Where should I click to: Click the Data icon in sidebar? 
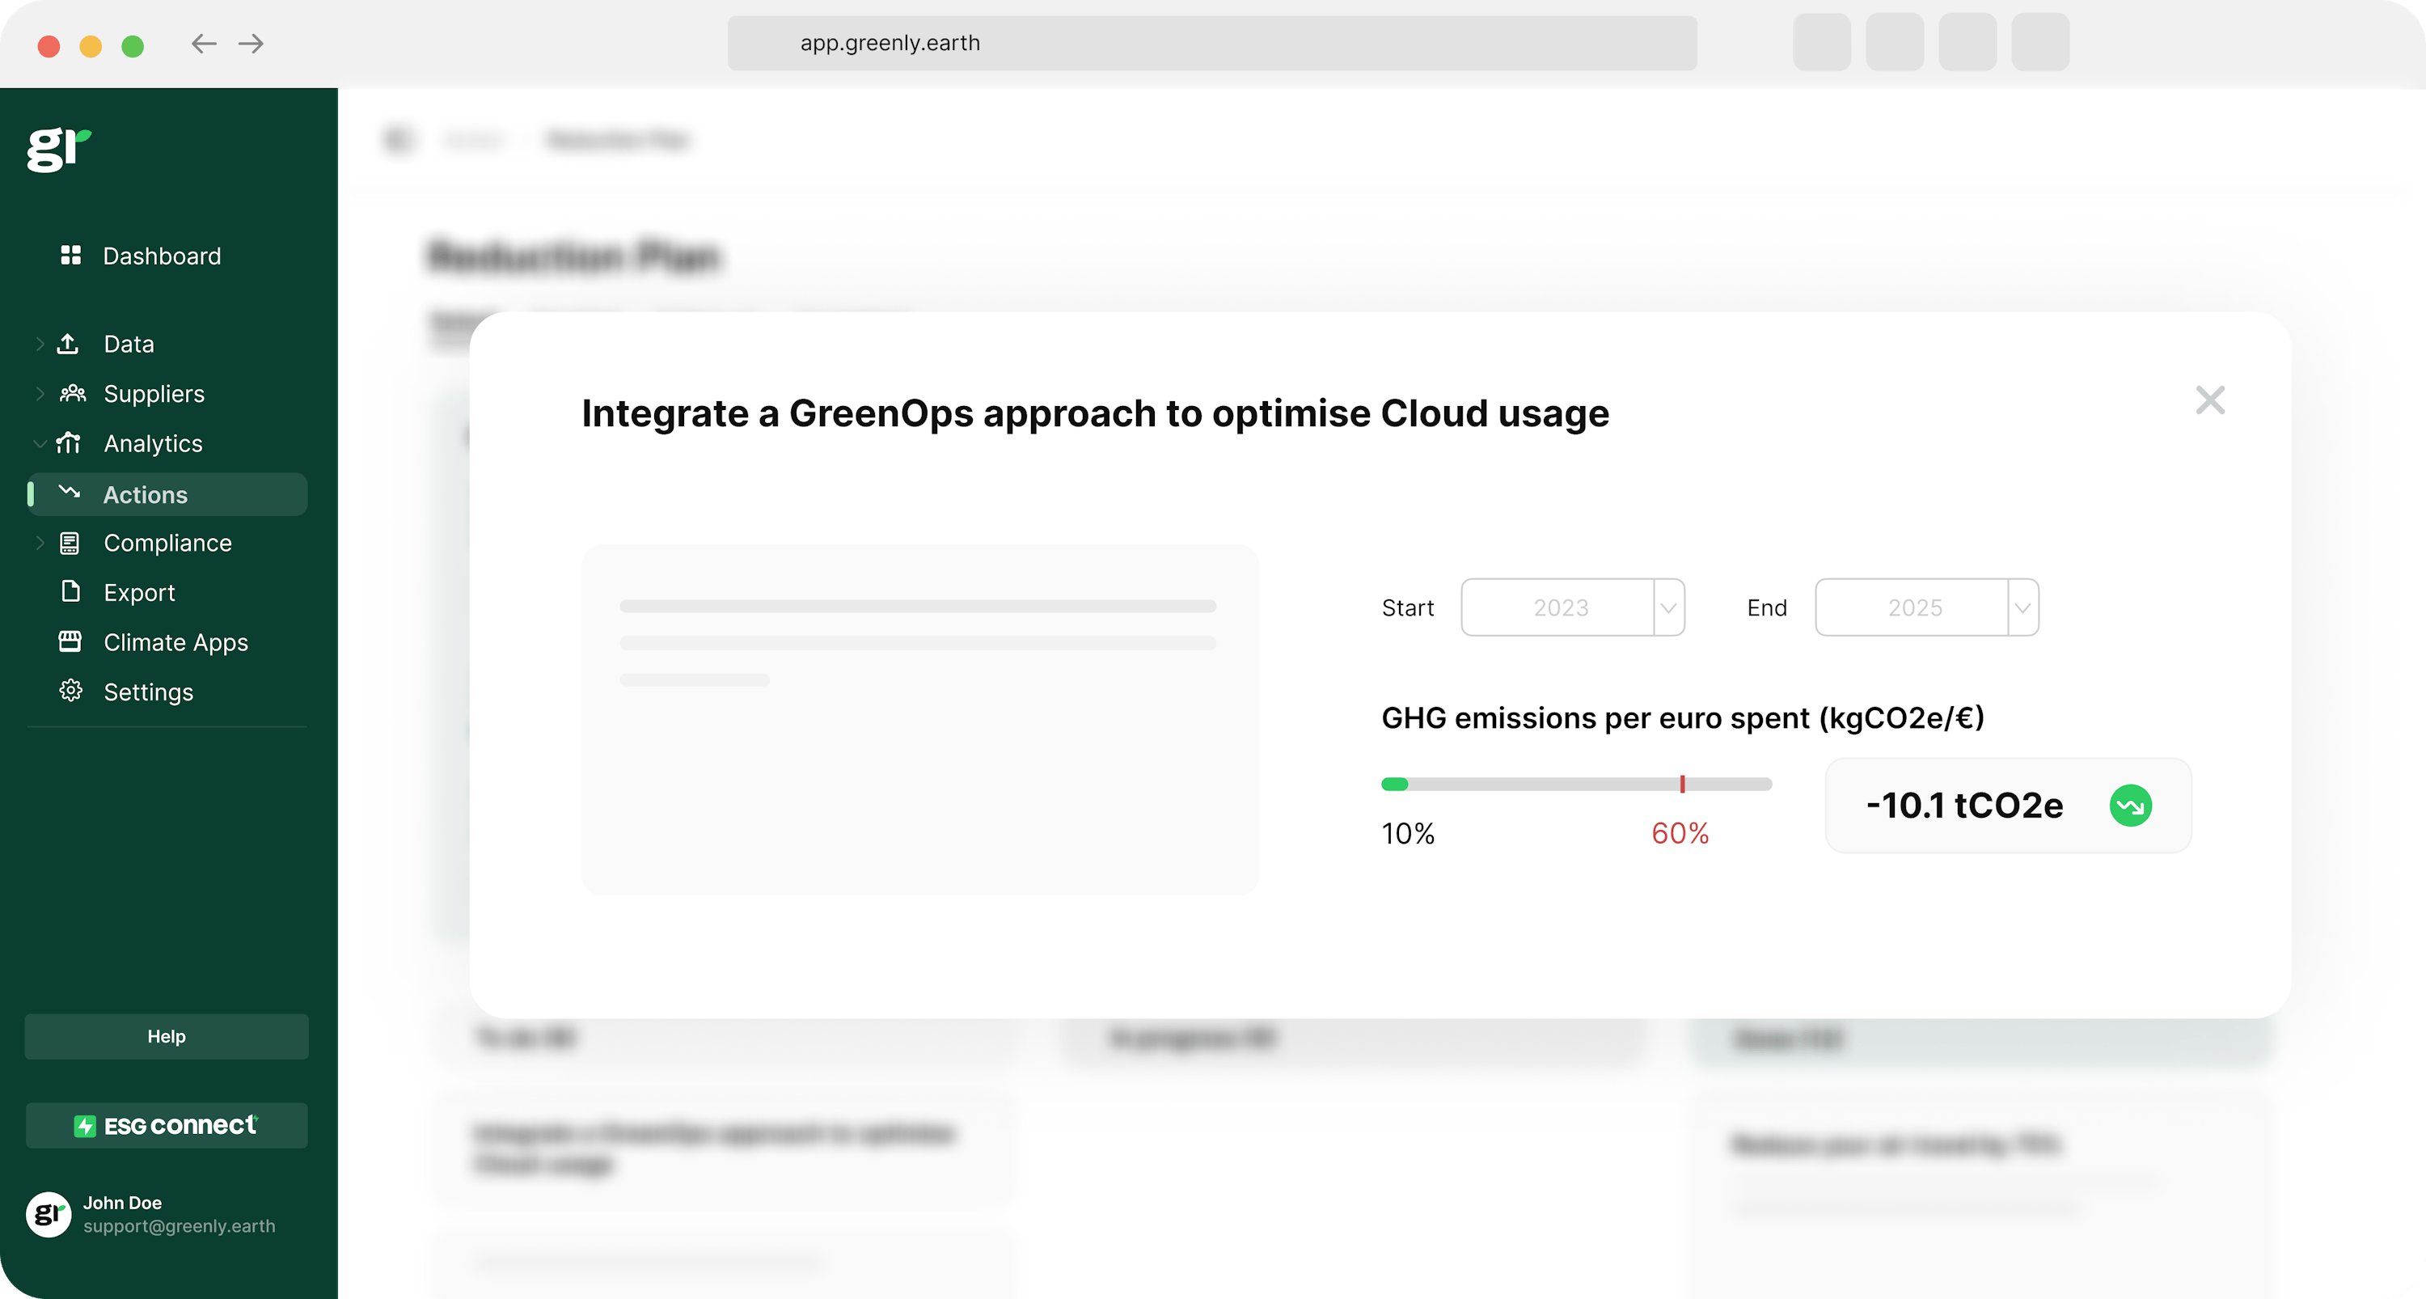click(x=72, y=344)
